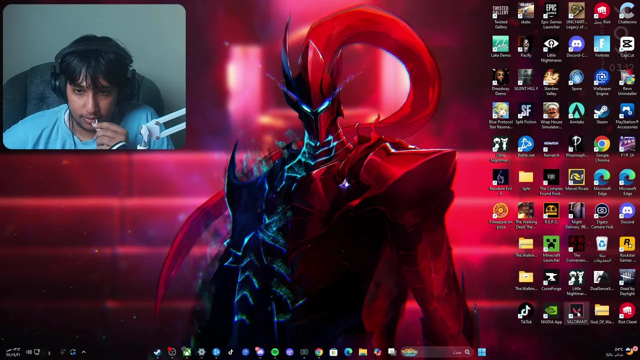
Task: Open the Split Fiction desktop shortcut
Action: 526,114
